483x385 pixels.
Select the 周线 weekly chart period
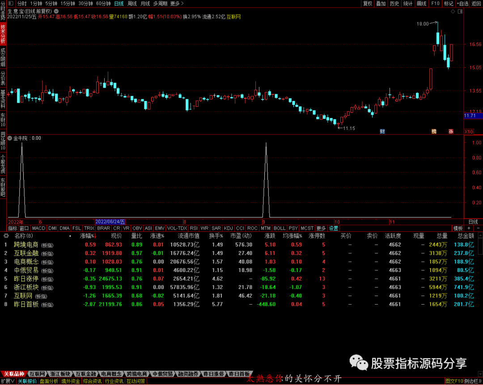pos(132,4)
